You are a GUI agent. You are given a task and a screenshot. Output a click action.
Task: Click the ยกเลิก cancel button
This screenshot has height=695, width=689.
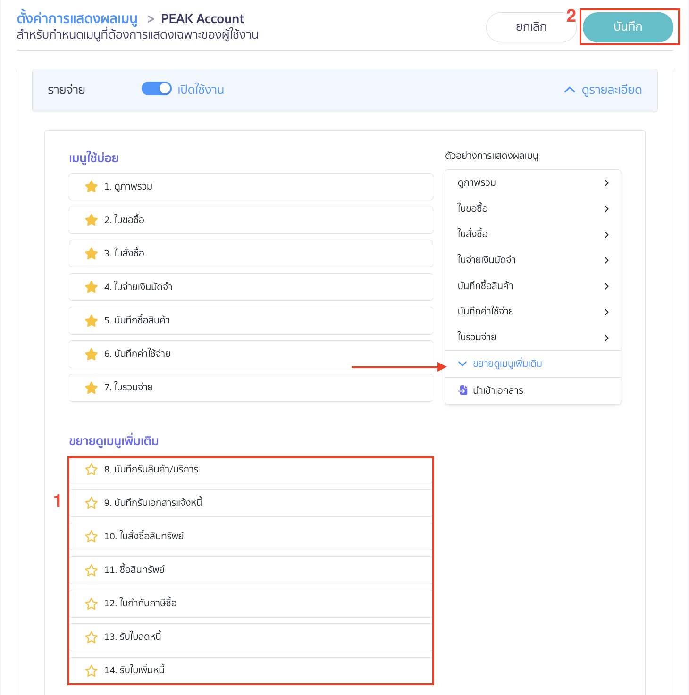click(x=531, y=27)
